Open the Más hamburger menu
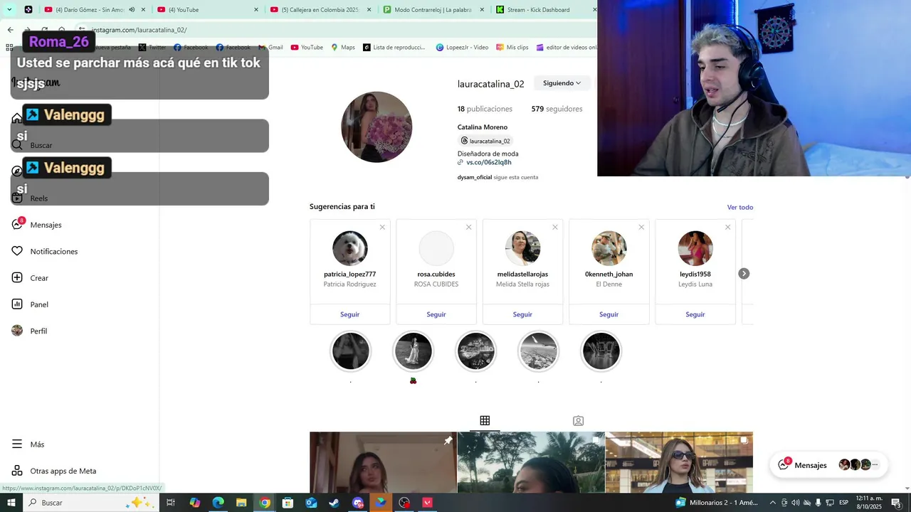This screenshot has height=512, width=911. 17,444
